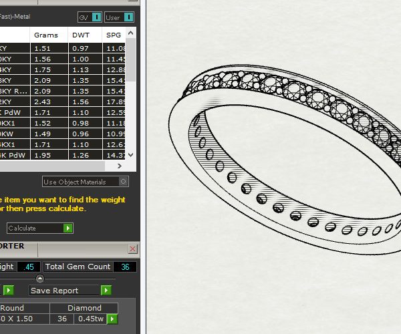The width and height of the screenshot is (401, 334).
Task: Click green arrow left of Save Report
Action: [8, 291]
